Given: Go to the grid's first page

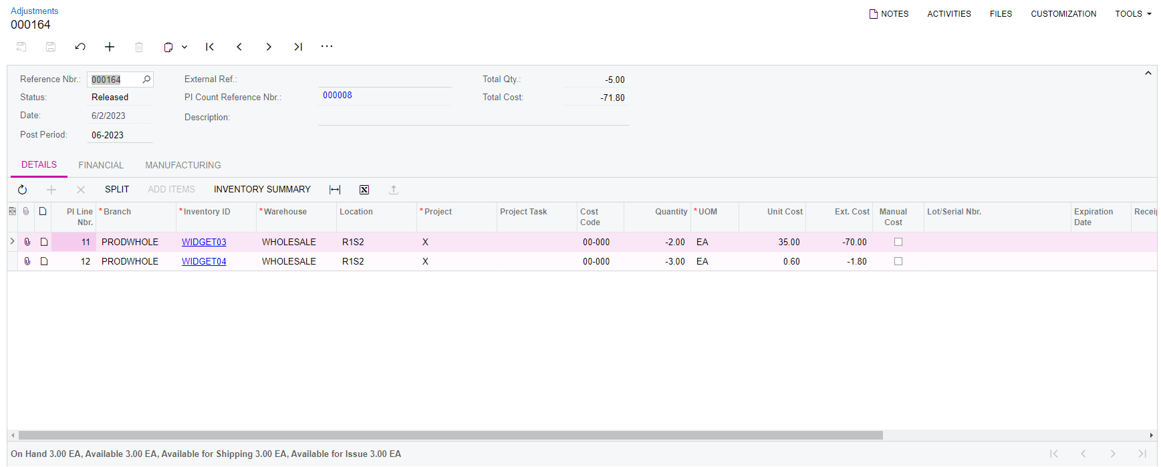Looking at the screenshot, I should 1054,454.
